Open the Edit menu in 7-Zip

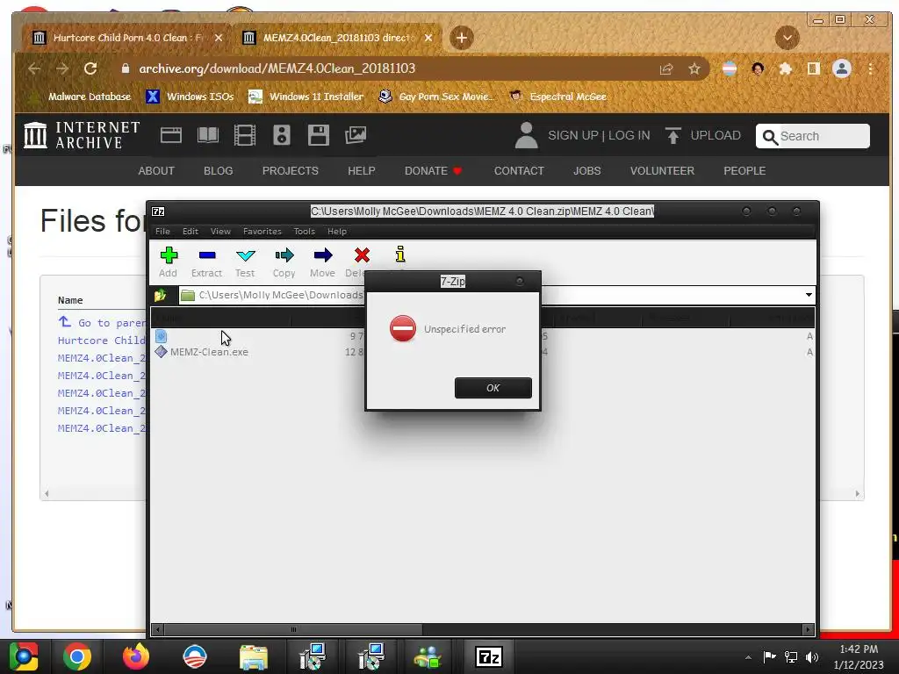point(191,232)
